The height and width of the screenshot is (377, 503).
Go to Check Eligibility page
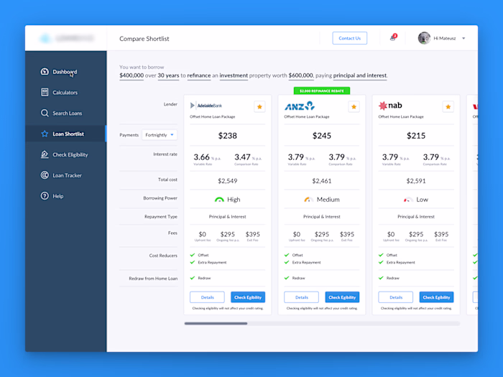pyautogui.click(x=66, y=154)
